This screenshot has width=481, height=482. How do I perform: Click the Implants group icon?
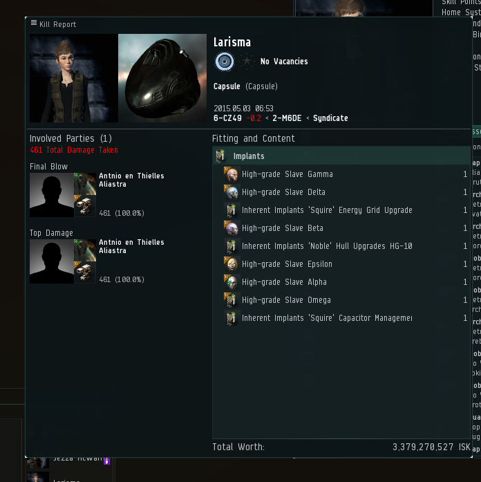(x=220, y=156)
